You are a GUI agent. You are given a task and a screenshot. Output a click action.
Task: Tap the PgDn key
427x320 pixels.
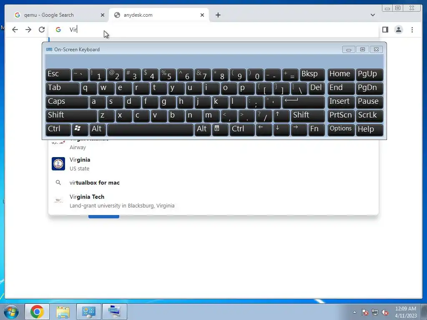[x=369, y=88]
